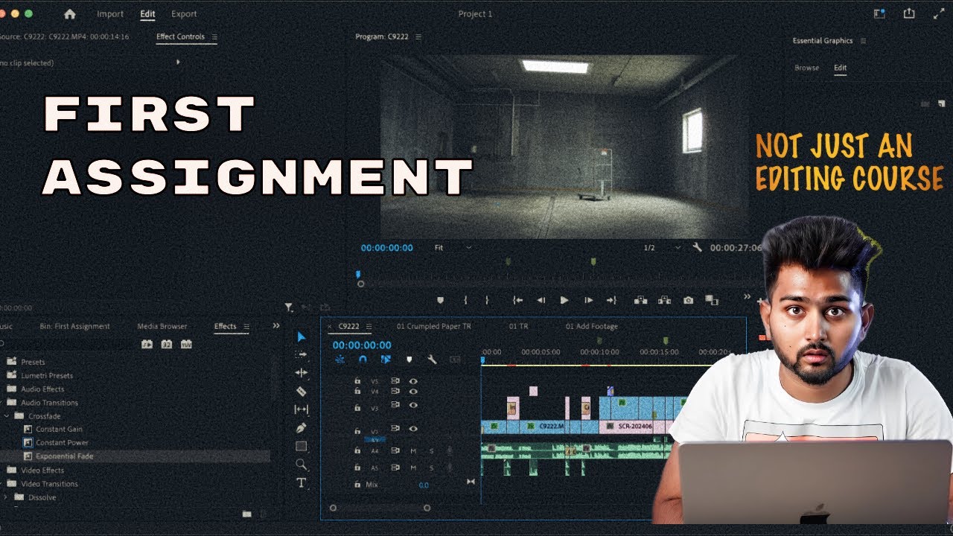Image resolution: width=953 pixels, height=536 pixels.
Task: Click the Export Frame camera icon
Action: pyautogui.click(x=688, y=300)
